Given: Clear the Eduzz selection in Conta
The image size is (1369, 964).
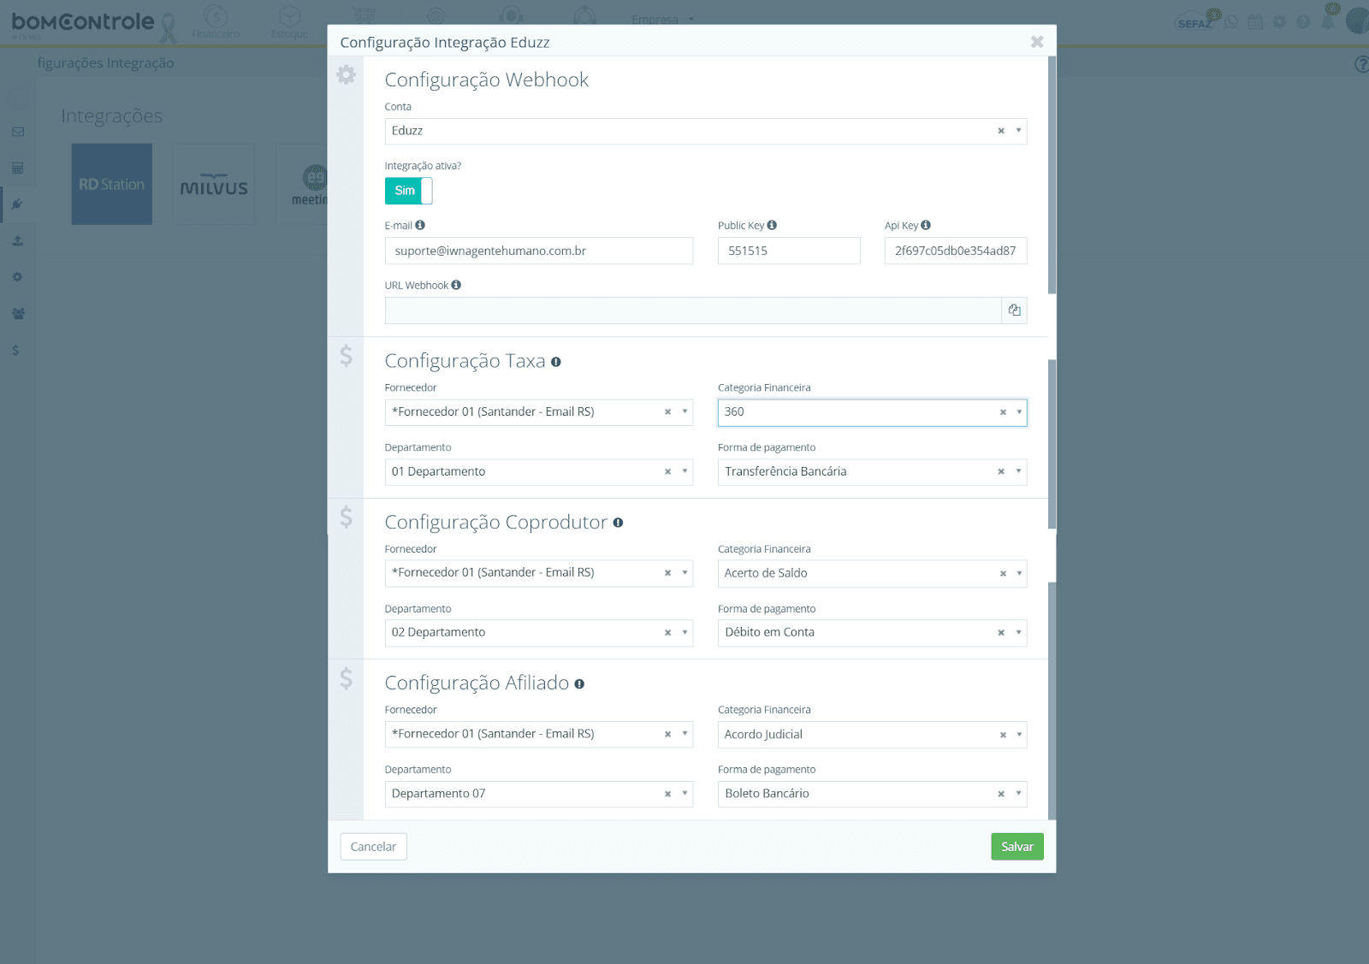Looking at the screenshot, I should tap(1001, 131).
